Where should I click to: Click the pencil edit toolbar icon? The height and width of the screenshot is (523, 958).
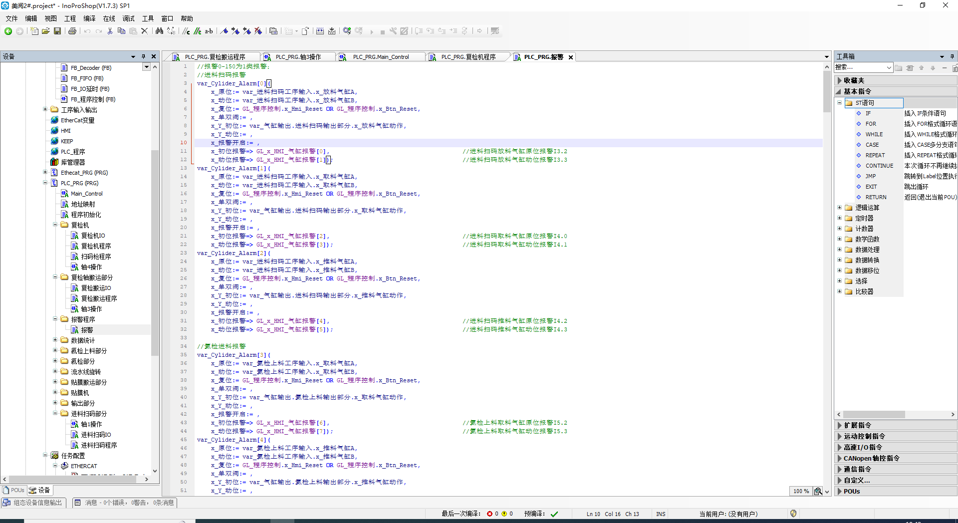(x=405, y=31)
